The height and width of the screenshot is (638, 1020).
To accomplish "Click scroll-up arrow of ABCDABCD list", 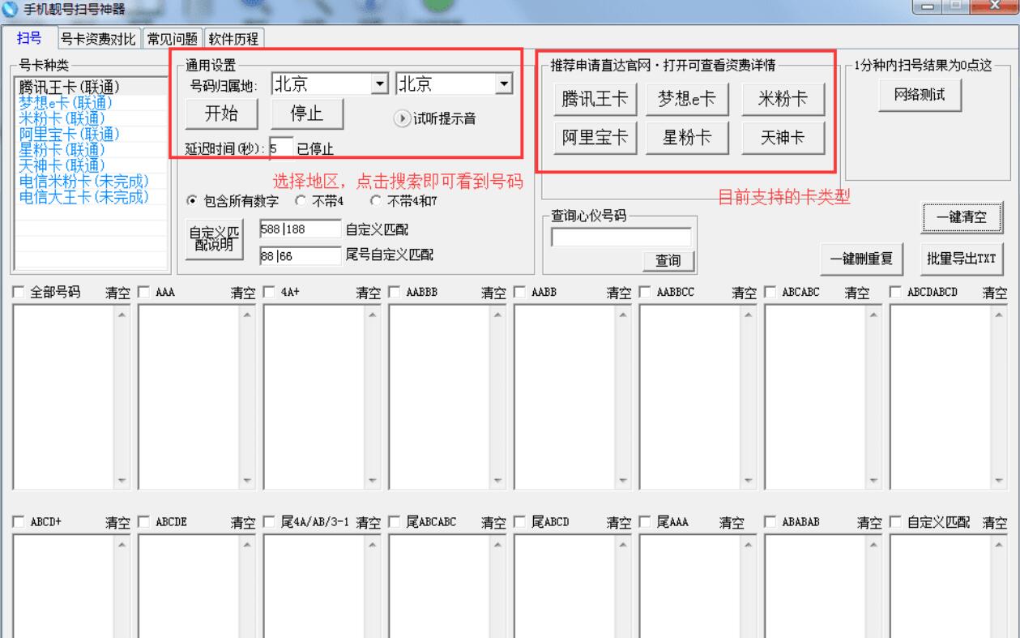I will point(998,315).
